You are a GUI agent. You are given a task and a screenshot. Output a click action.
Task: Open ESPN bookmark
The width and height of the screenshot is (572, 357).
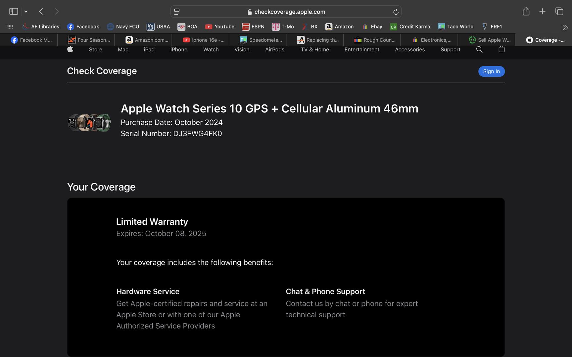pyautogui.click(x=253, y=27)
